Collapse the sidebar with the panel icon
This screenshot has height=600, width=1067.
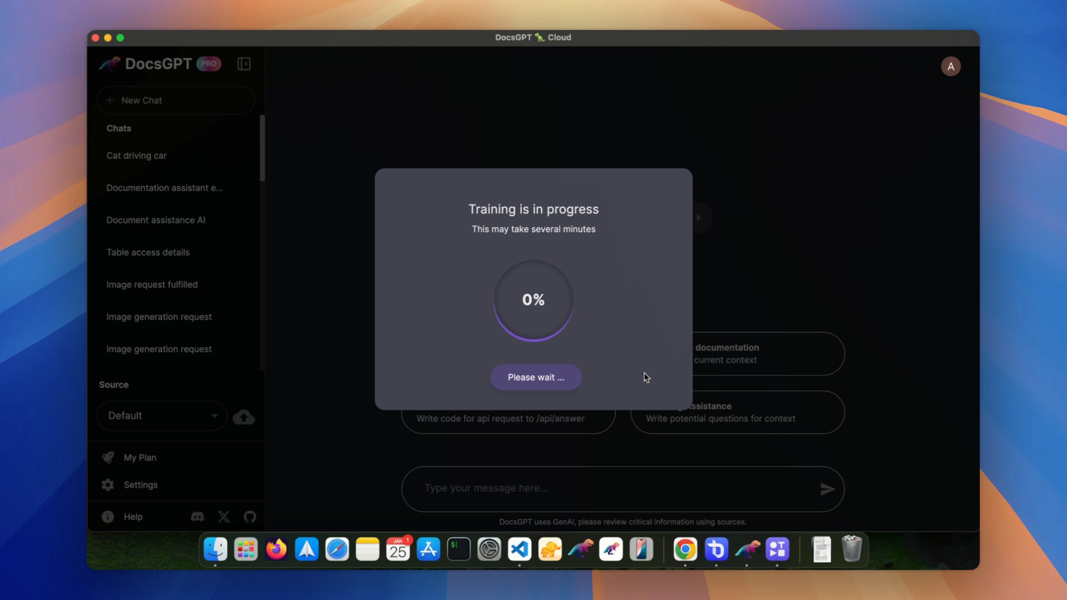click(x=244, y=64)
